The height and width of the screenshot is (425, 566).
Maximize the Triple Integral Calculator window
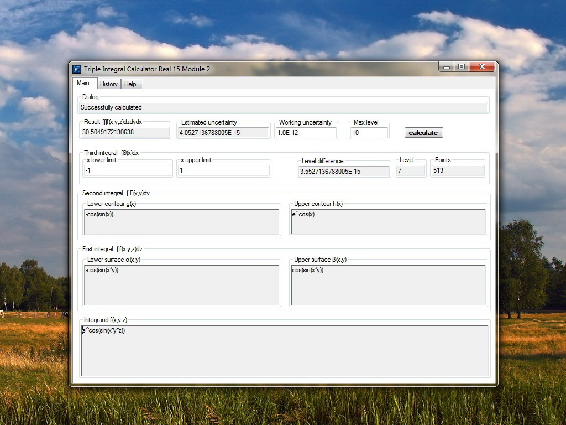tap(462, 66)
